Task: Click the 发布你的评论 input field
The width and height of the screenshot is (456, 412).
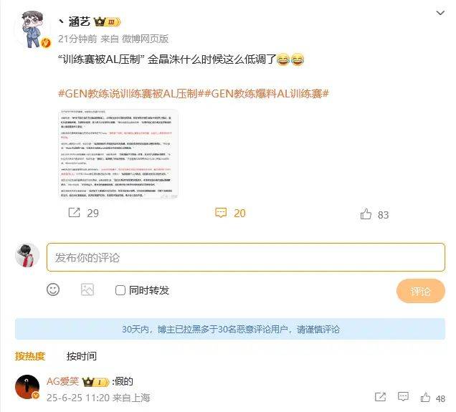Action: [x=246, y=257]
